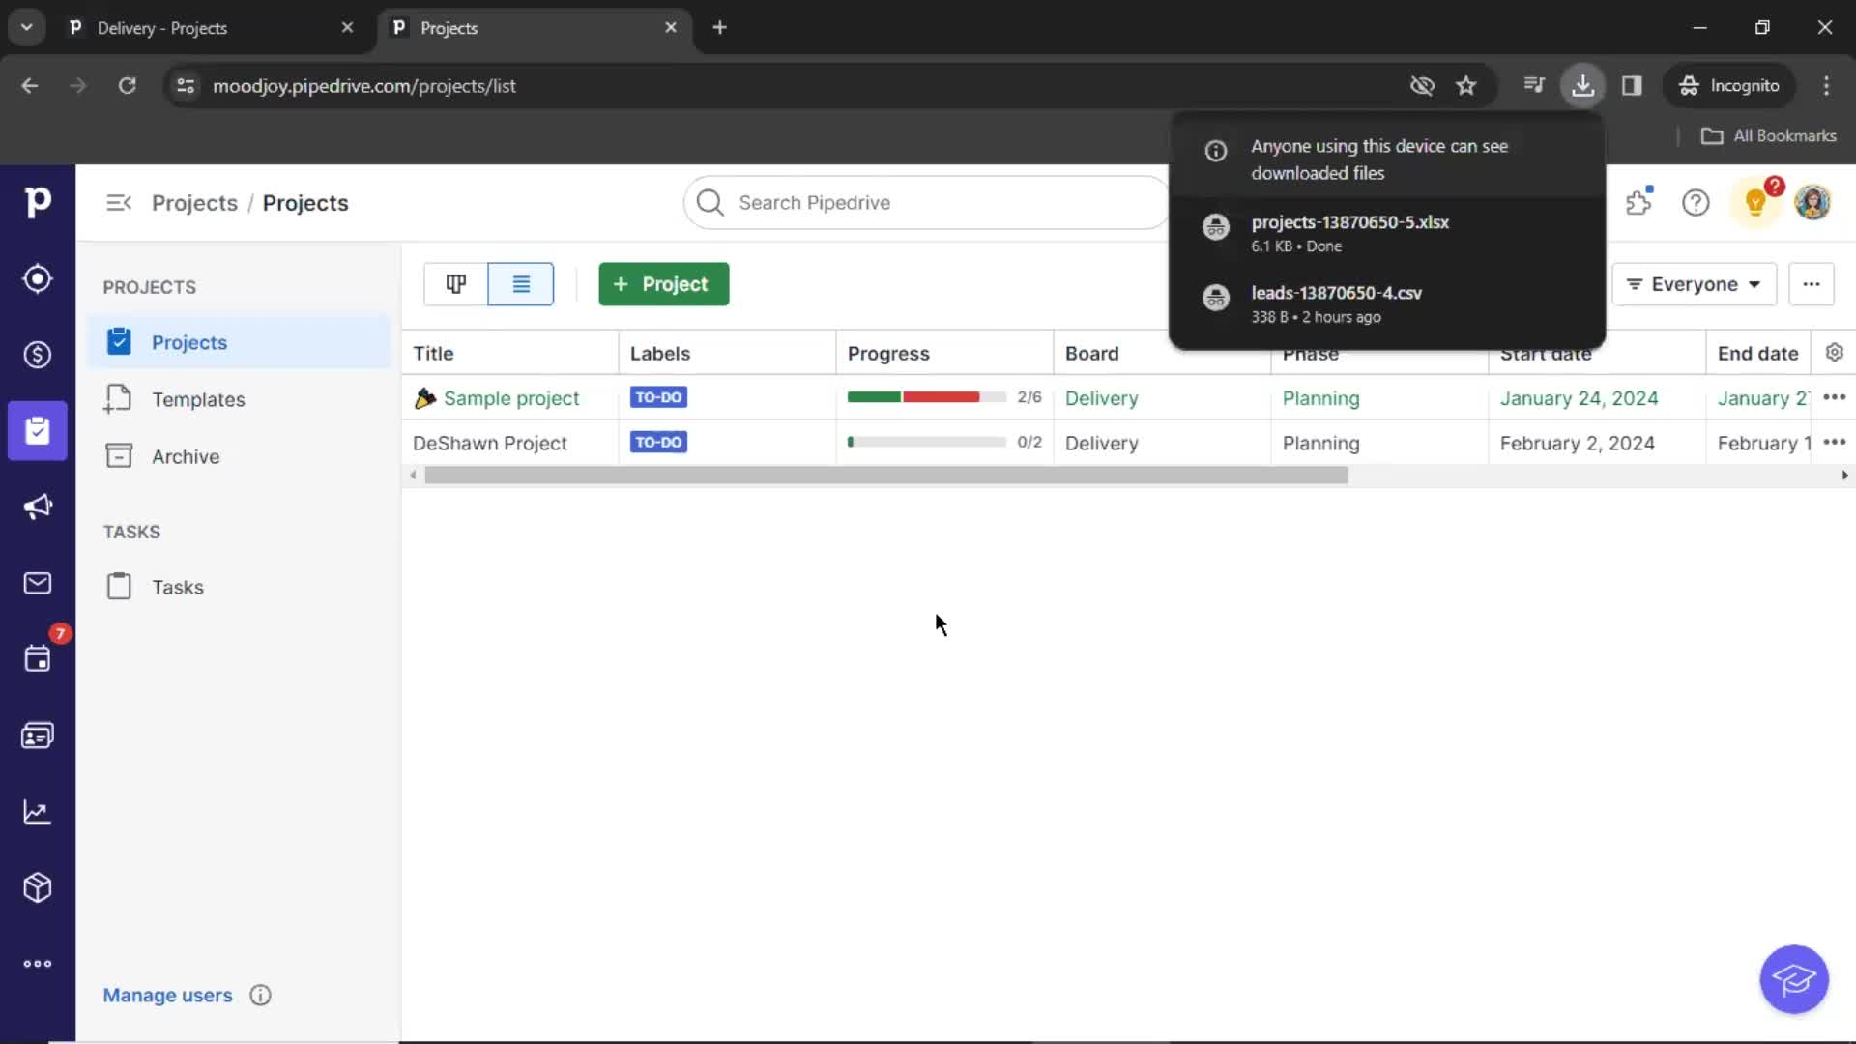Screen dimensions: 1856x1044
Task: Select the Projects list view icon
Action: pyautogui.click(x=520, y=283)
